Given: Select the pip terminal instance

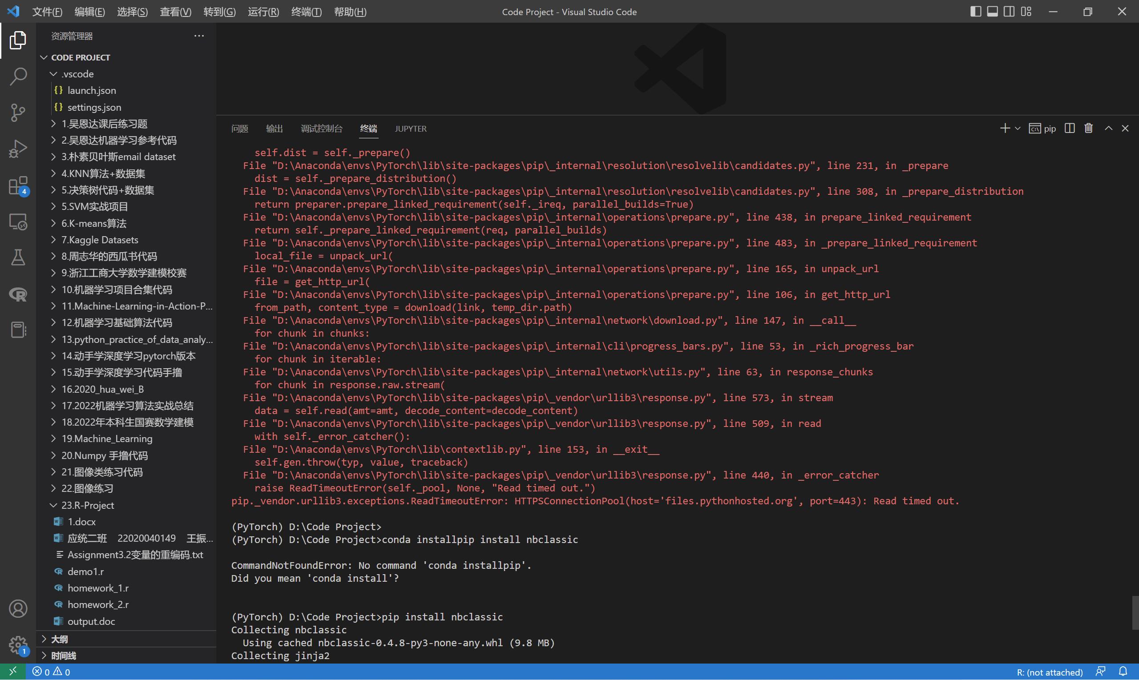Looking at the screenshot, I should (x=1042, y=129).
